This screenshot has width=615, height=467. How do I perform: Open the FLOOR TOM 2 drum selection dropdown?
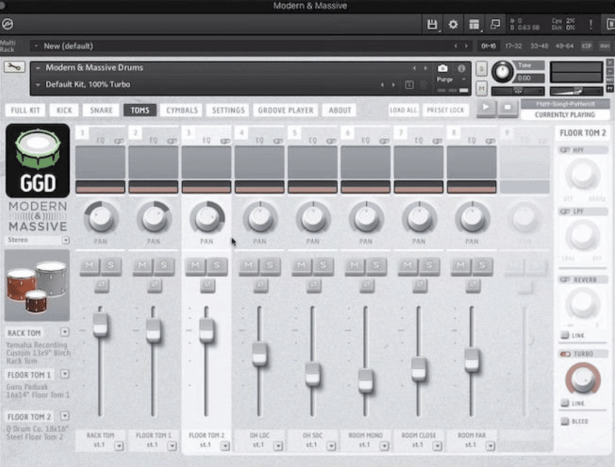[64, 416]
